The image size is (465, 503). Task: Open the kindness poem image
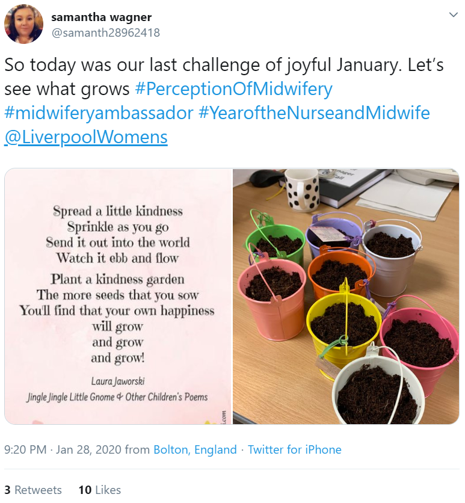pos(118,296)
